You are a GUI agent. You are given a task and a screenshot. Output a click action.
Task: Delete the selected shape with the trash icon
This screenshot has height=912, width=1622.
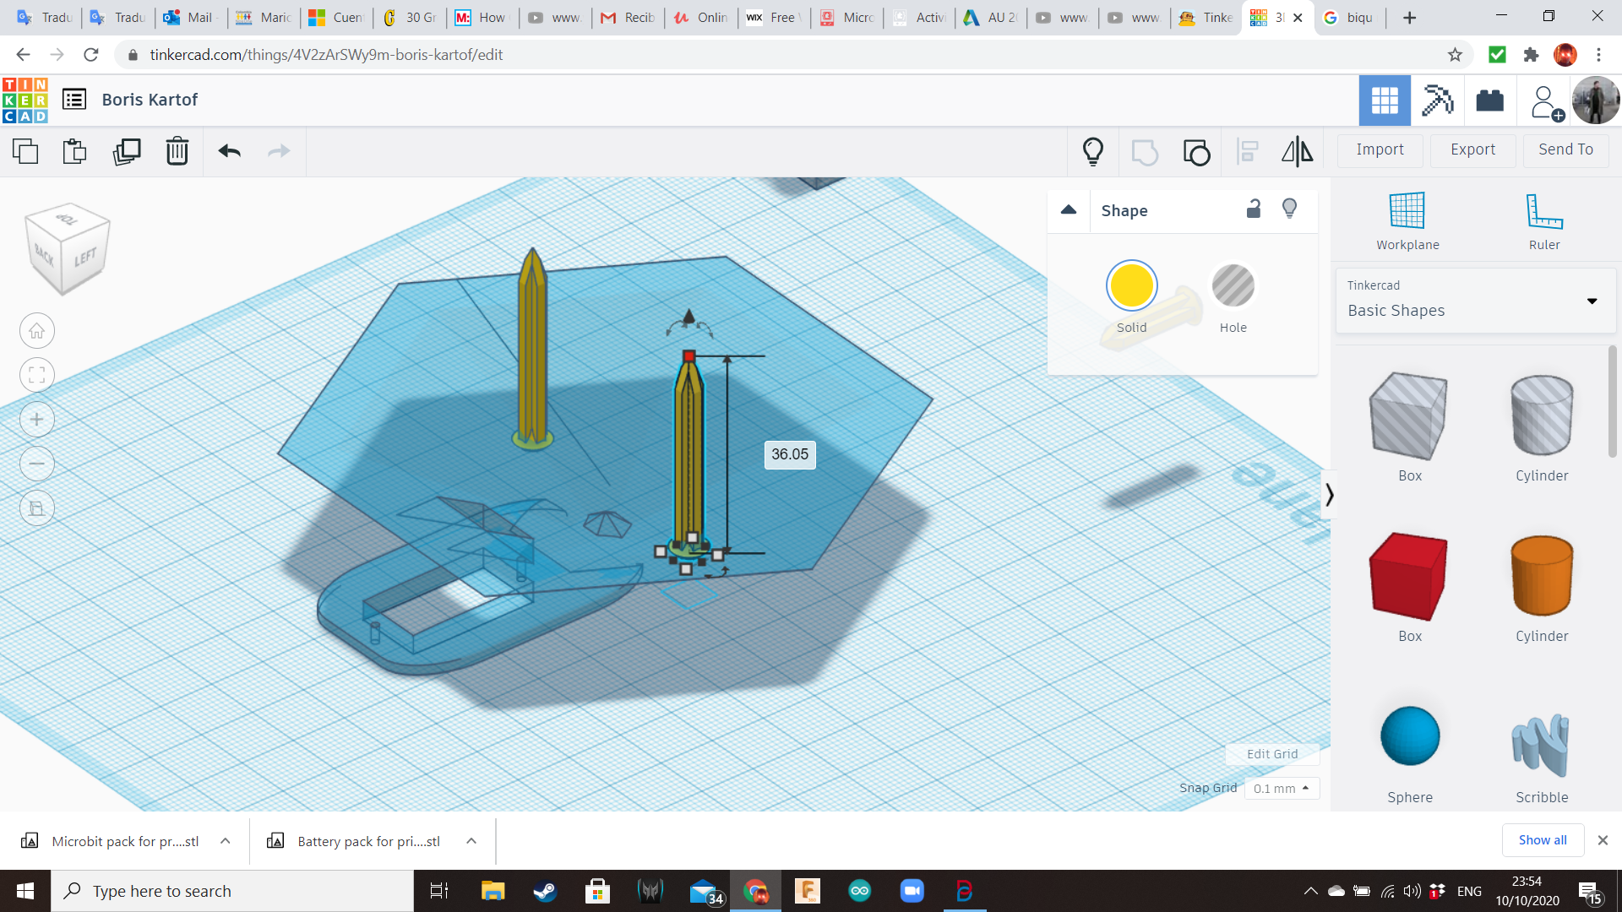177,151
